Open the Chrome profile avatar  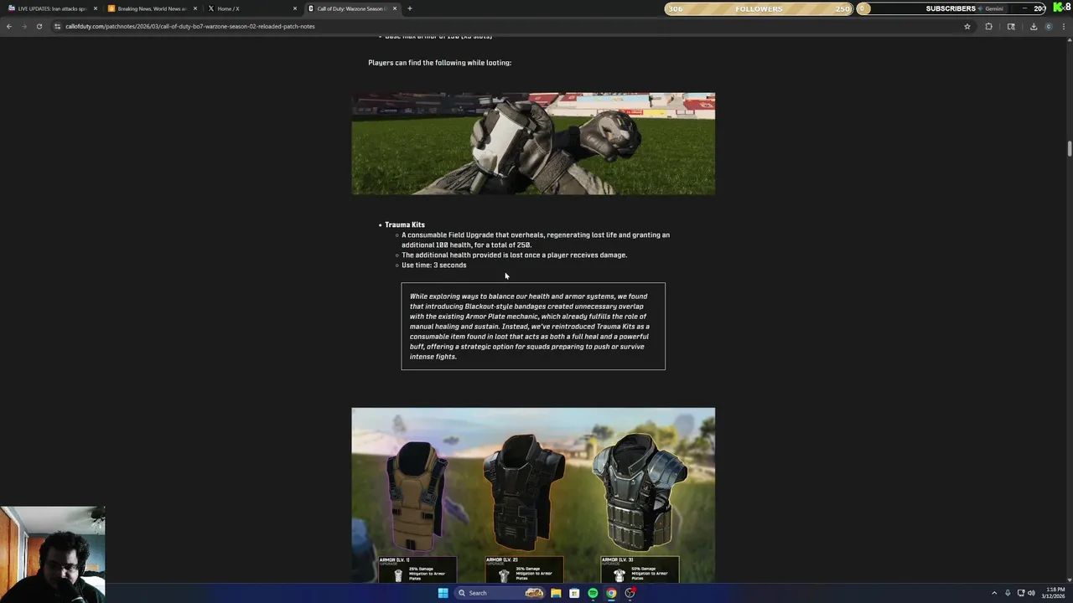pos(1048,26)
